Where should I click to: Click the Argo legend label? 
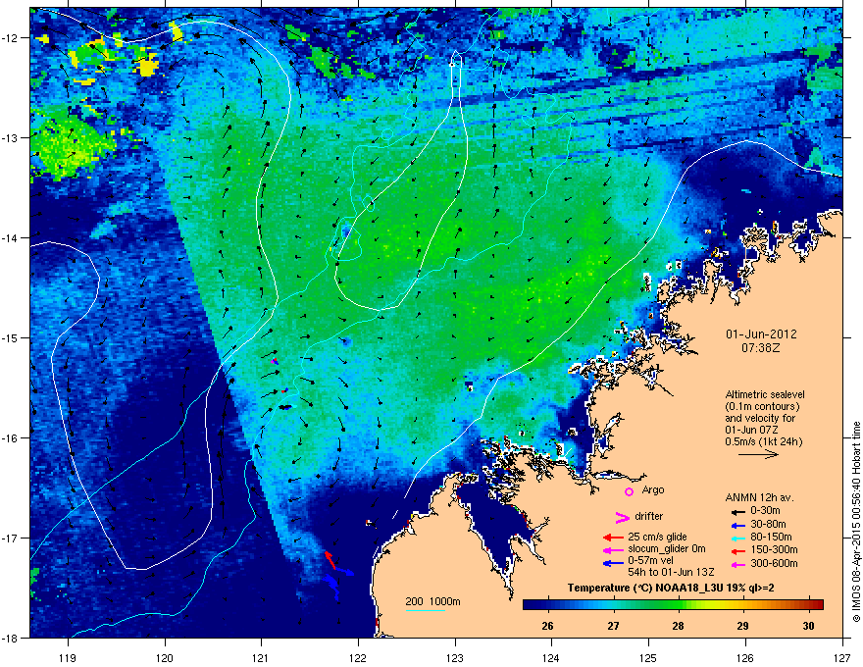(653, 489)
